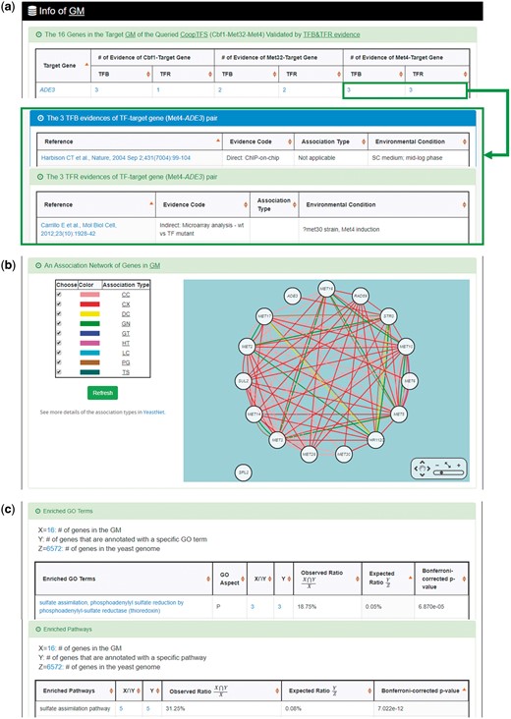The width and height of the screenshot is (511, 719).
Task: Click the database icon beside Info of GM
Action: (32, 12)
